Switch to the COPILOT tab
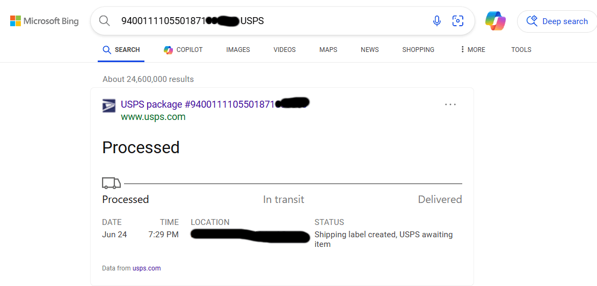The height and width of the screenshot is (286, 597). coord(183,49)
